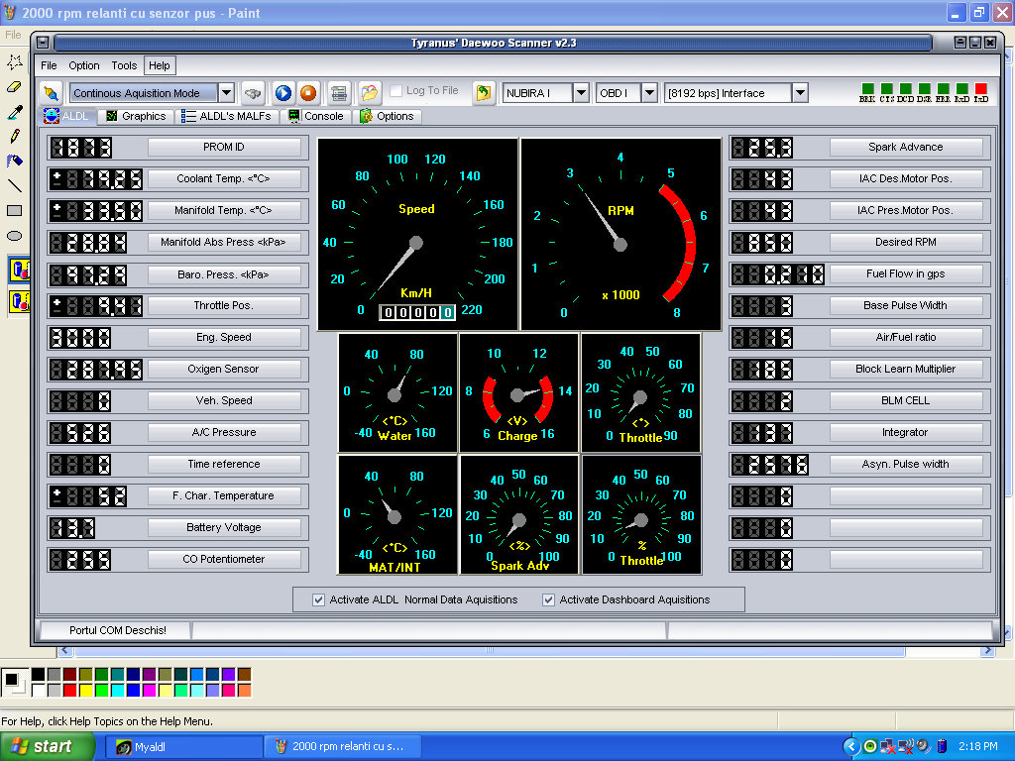Image resolution: width=1015 pixels, height=761 pixels.
Task: Select Paint's eraser tool
Action: [x=15, y=87]
